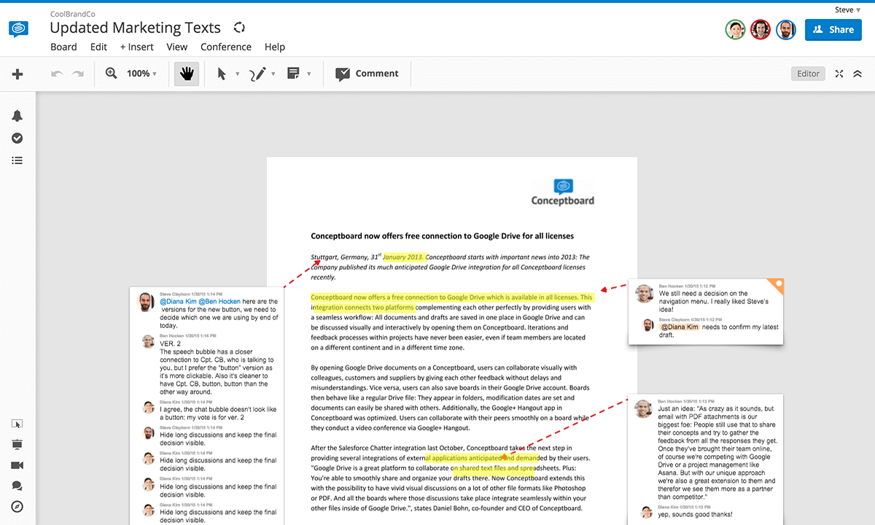This screenshot has width=875, height=525.
Task: Click the red-ringed participant avatar
Action: pyautogui.click(x=761, y=30)
